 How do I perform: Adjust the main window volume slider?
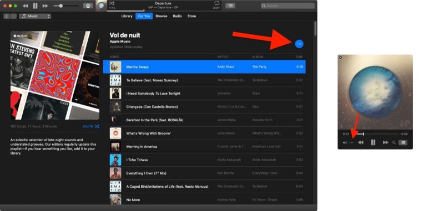coord(66,6)
